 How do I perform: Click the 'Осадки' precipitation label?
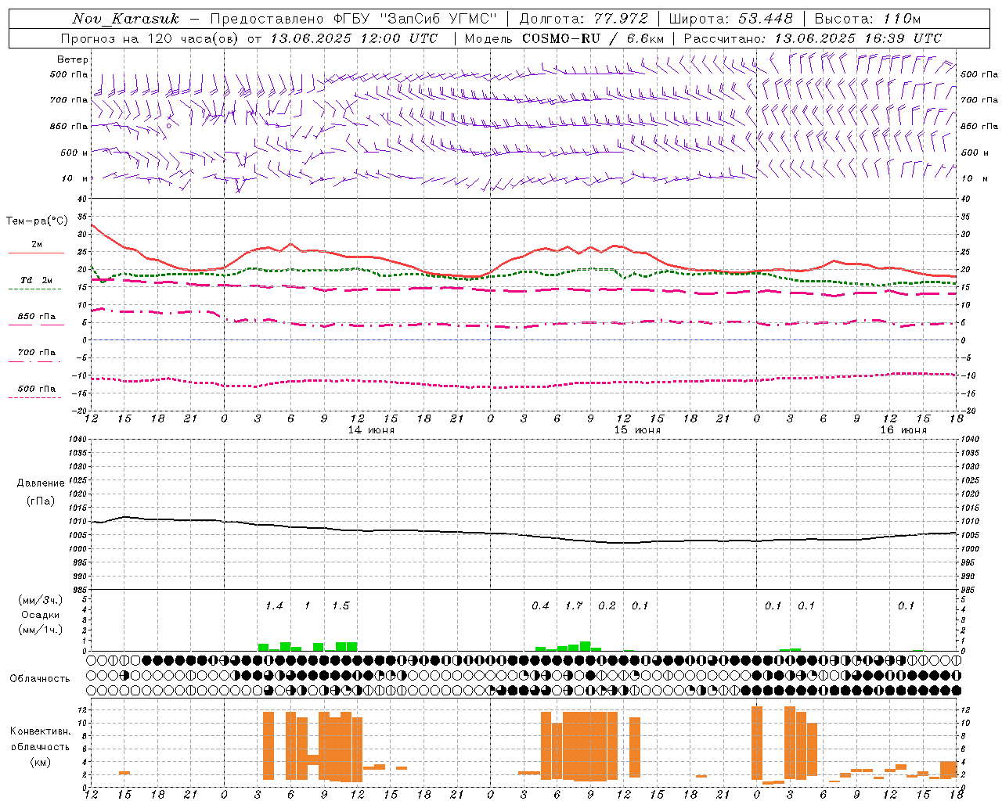click(41, 615)
